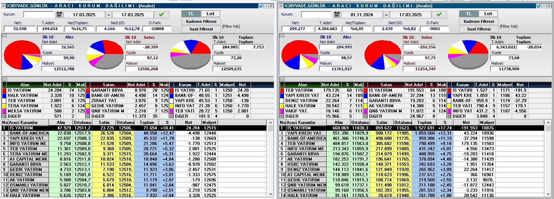Switch left window to Lot mode
The image size is (554, 199).
(210, 14)
